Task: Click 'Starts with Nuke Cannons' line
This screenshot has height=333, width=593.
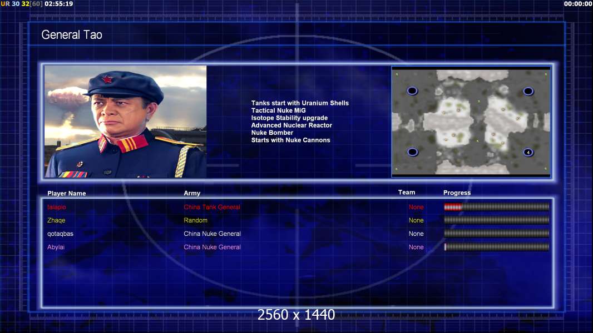Action: (290, 140)
